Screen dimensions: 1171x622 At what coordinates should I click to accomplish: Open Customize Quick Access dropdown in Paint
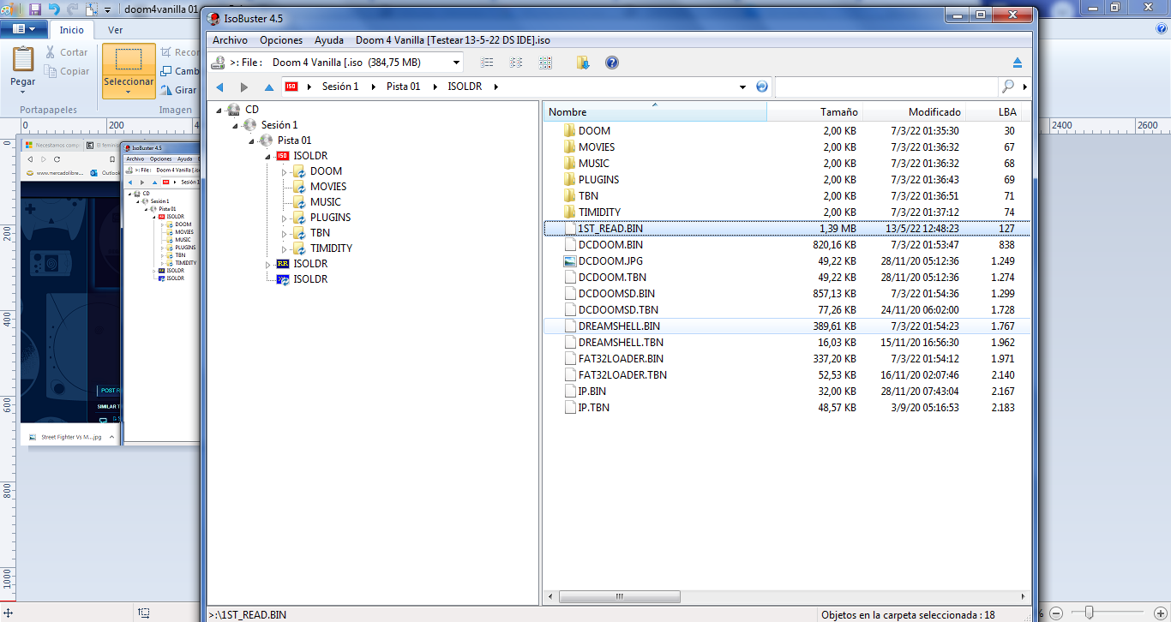click(x=107, y=10)
